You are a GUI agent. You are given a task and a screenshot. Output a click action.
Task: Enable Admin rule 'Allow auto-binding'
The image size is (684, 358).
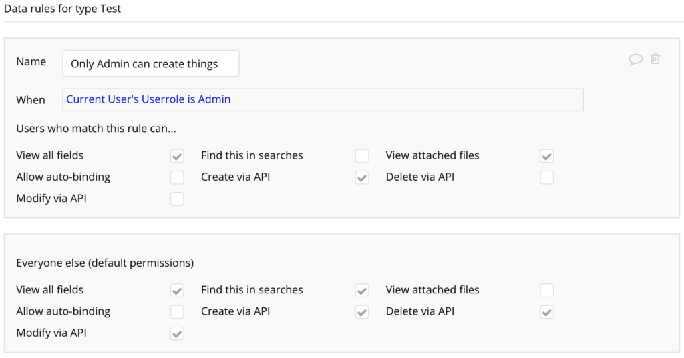pos(177,177)
